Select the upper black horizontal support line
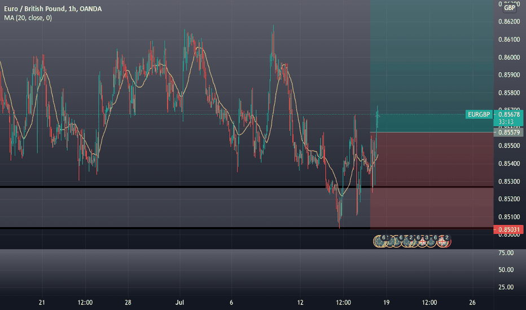 click(x=247, y=187)
